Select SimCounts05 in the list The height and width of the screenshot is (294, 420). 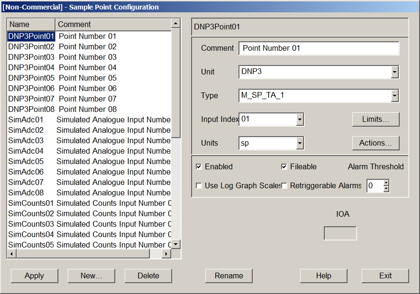31,245
